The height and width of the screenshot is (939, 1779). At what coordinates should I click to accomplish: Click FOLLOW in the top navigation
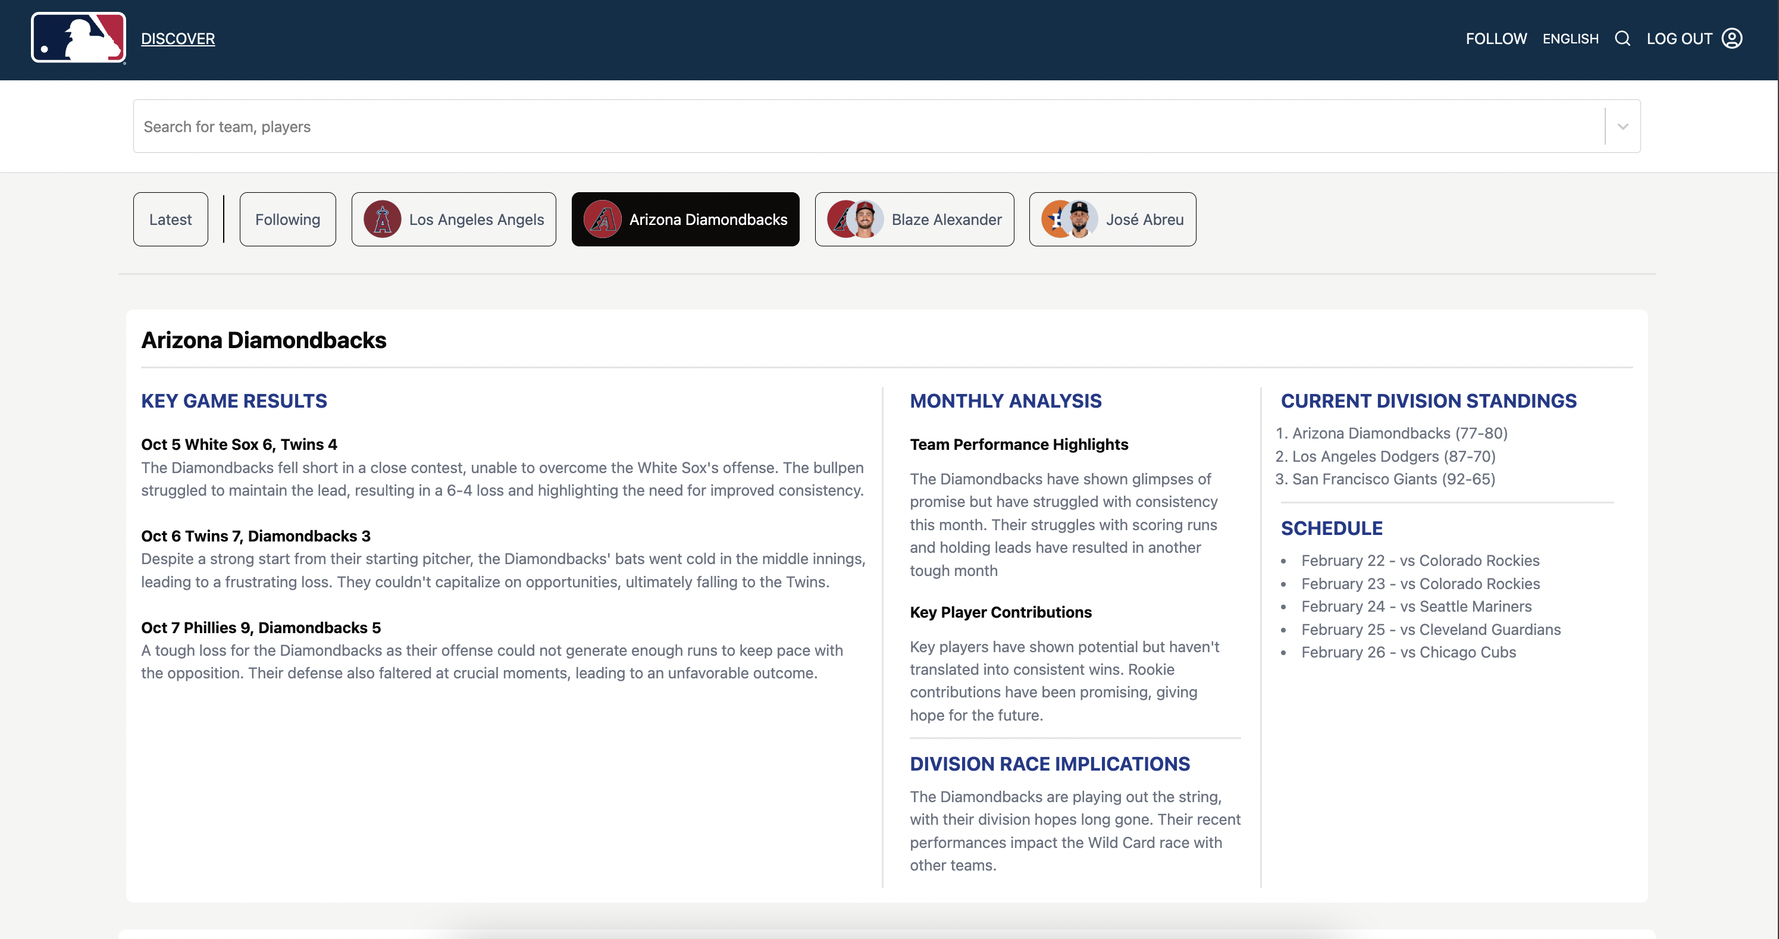tap(1496, 39)
